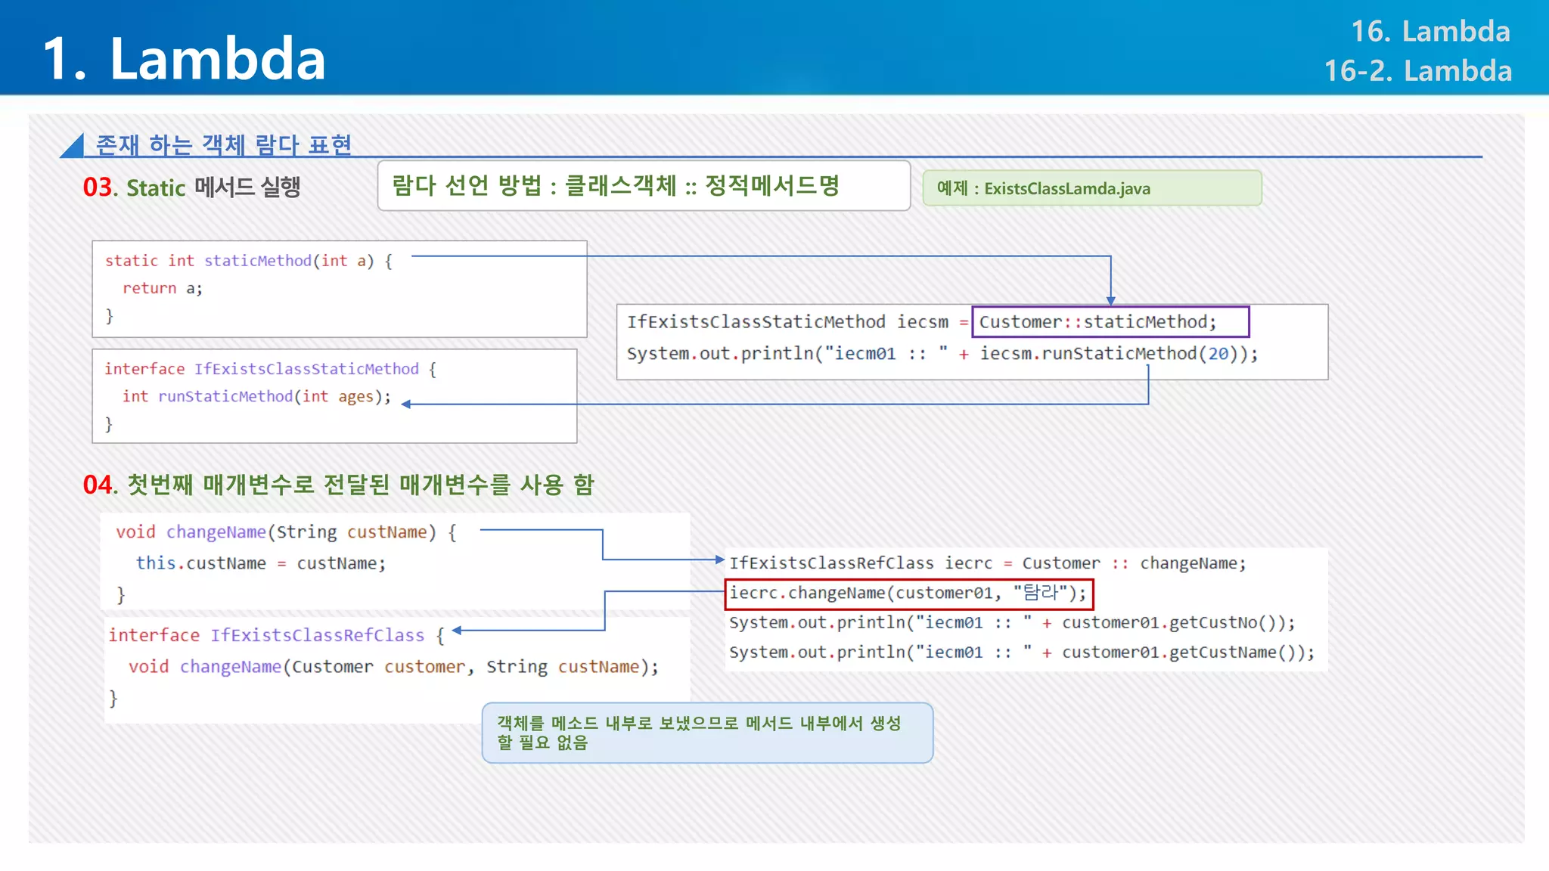Click the 'return a;' code line
Viewport: 1549px width, 871px height.
coord(163,288)
